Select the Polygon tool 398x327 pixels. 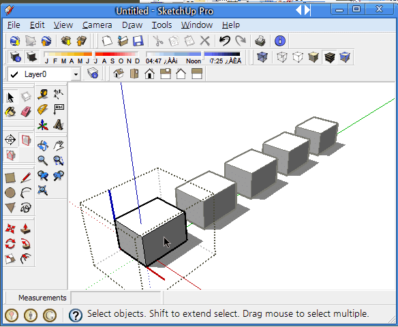click(10, 208)
